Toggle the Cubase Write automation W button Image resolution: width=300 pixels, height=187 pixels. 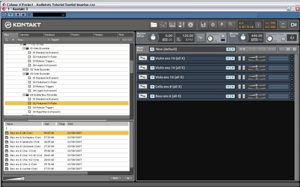pyautogui.click(x=23, y=14)
